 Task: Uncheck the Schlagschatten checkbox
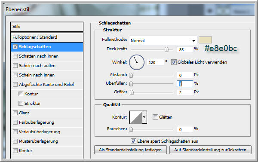coord(15,47)
